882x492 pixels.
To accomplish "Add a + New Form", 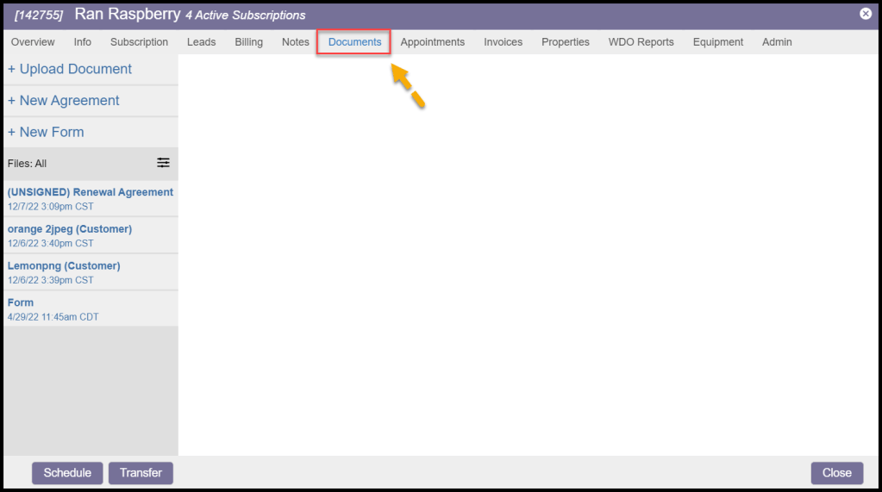I will pos(46,133).
